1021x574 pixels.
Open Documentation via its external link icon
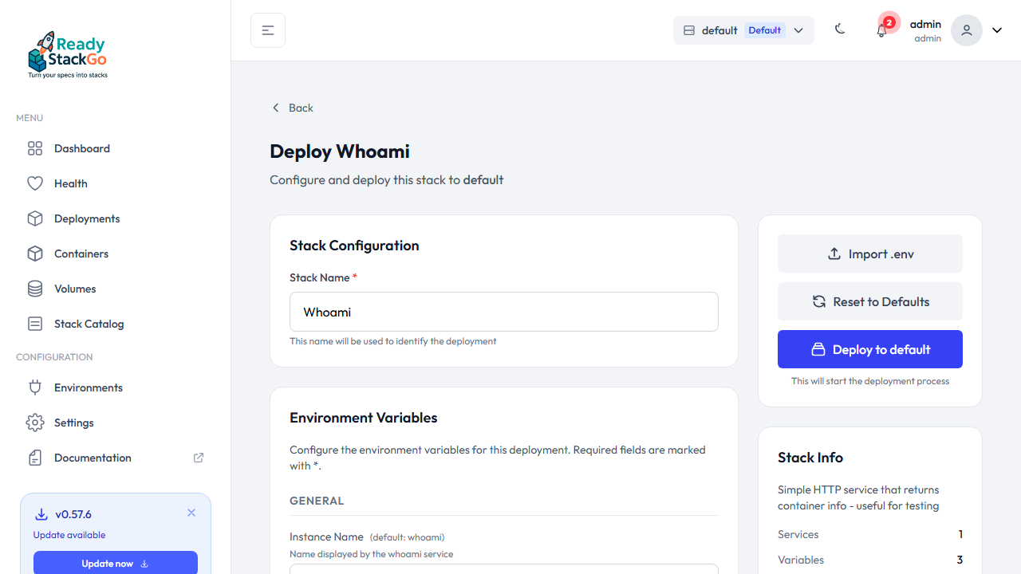tap(198, 458)
